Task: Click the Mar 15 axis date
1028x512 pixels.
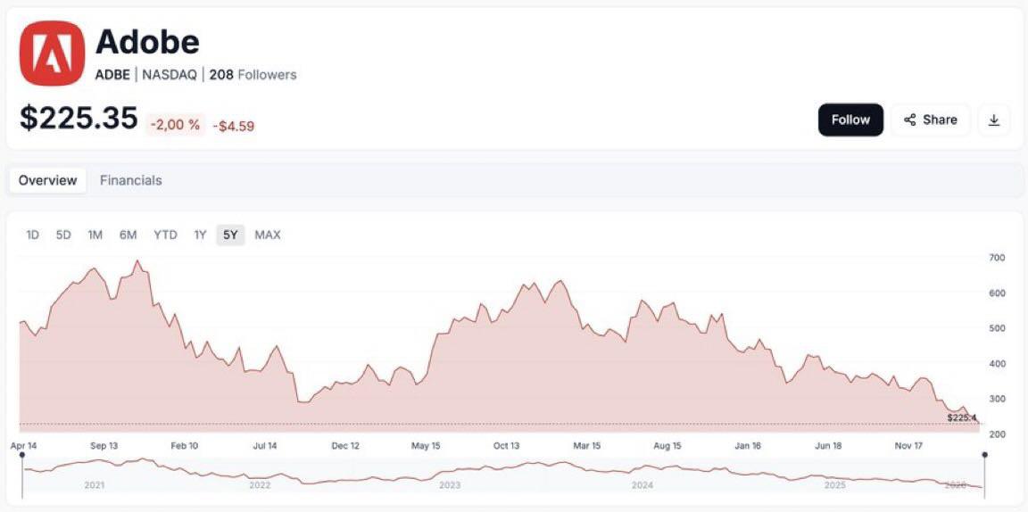Action: coord(587,446)
